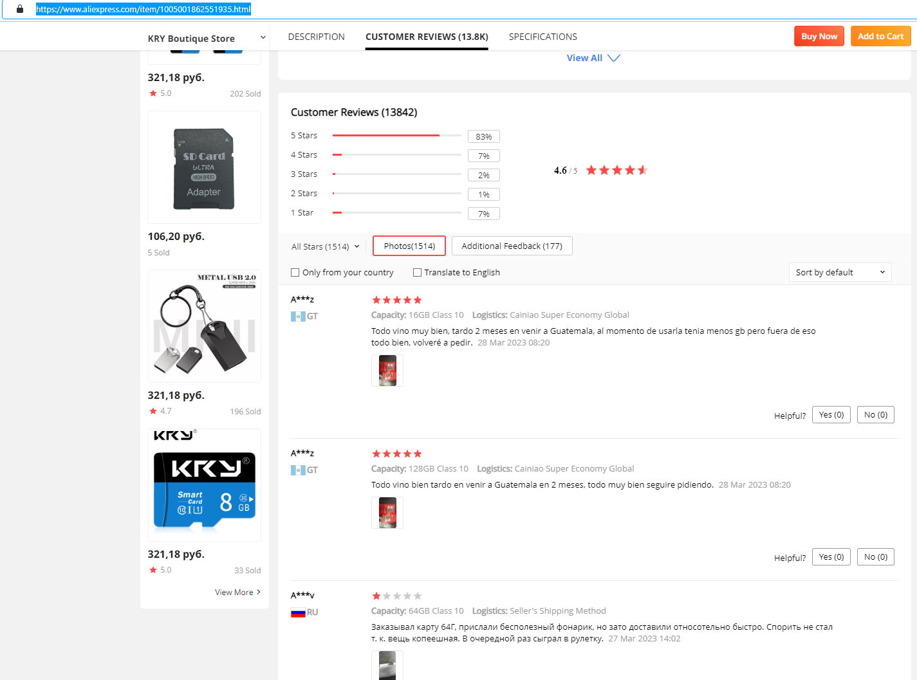Click the 3 Stars rating bar
917x680 pixels.
[x=397, y=174]
